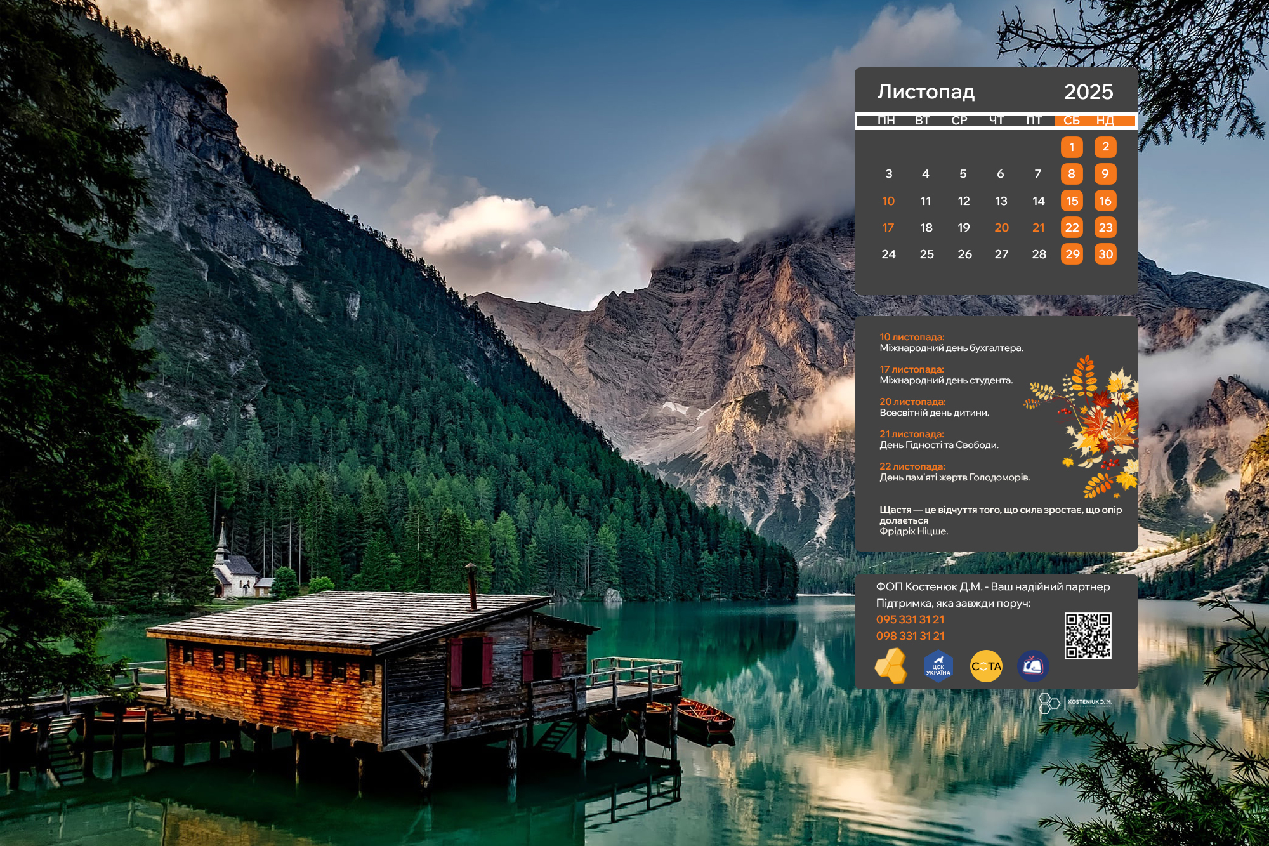The height and width of the screenshot is (846, 1269).
Task: Select Sunday date 30 badge
Action: coord(1105,254)
